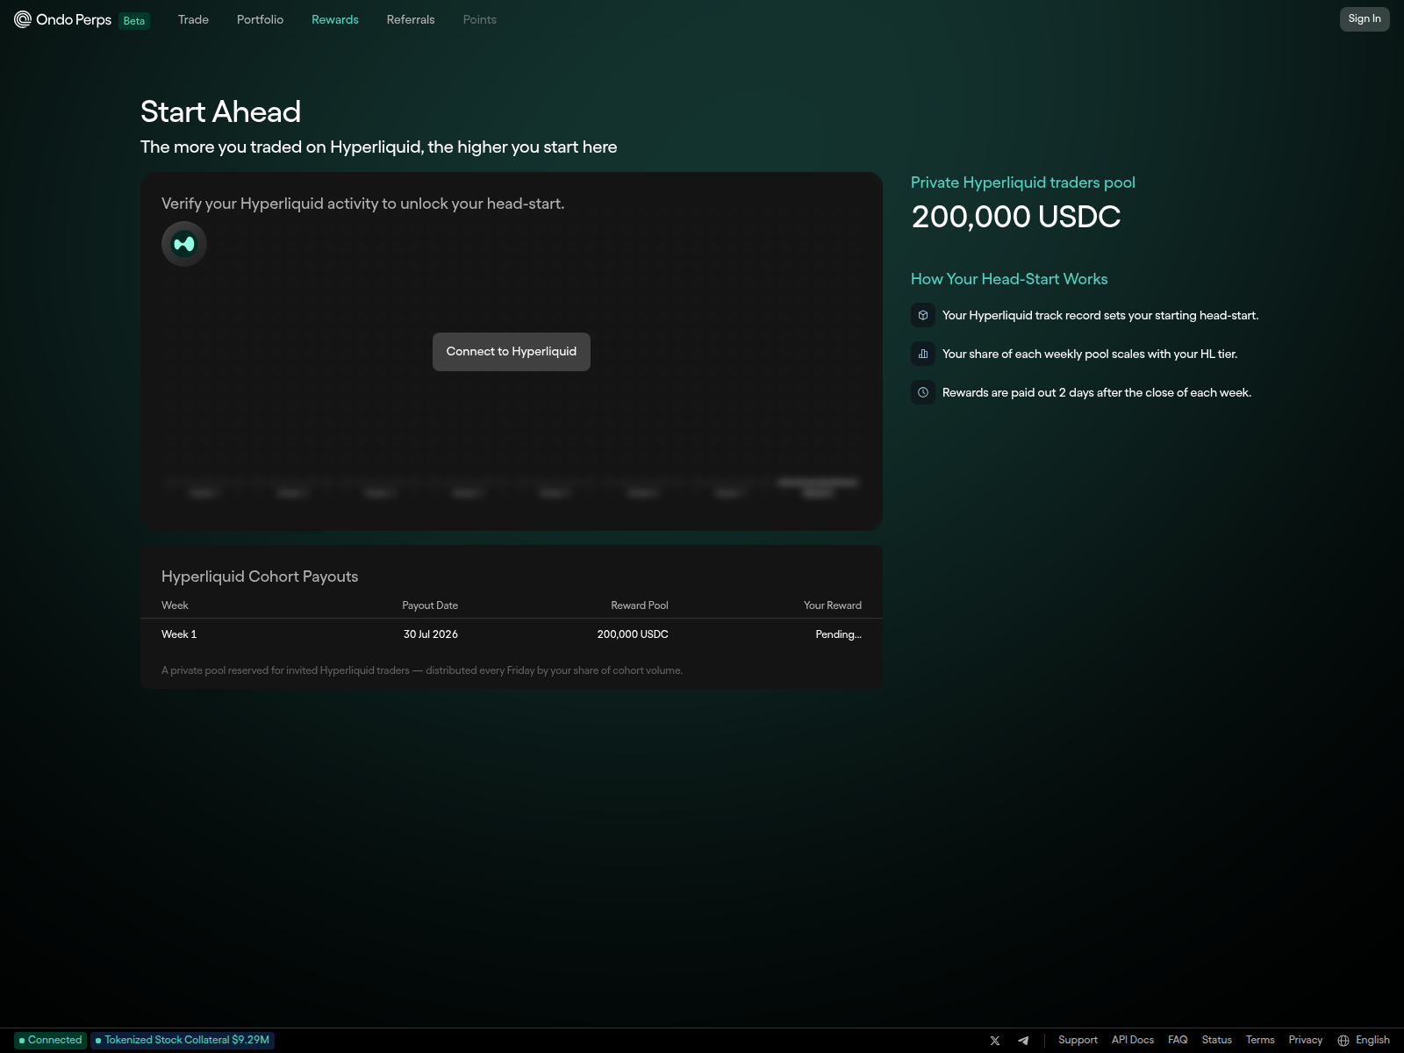Open the FAQ link
The width and height of the screenshot is (1404, 1053).
[x=1178, y=1040]
